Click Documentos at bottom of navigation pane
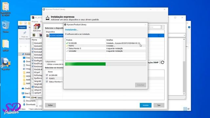Image resolution: width=210 pixels, height=118 pixels. (31, 101)
